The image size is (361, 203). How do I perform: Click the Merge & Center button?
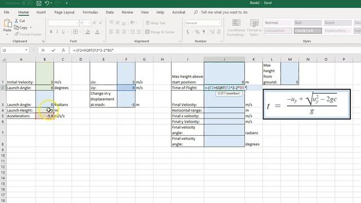[160, 32]
